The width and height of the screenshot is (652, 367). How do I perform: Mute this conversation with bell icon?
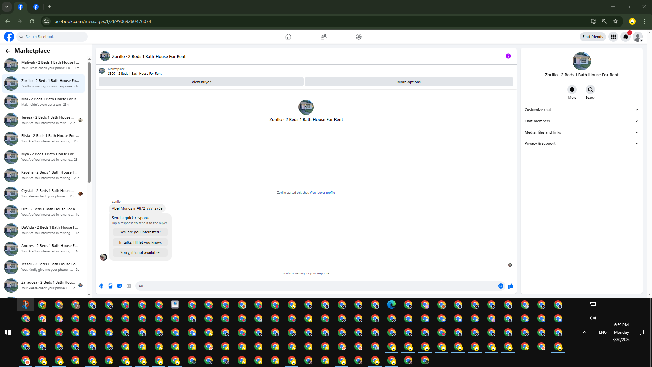coord(572,90)
